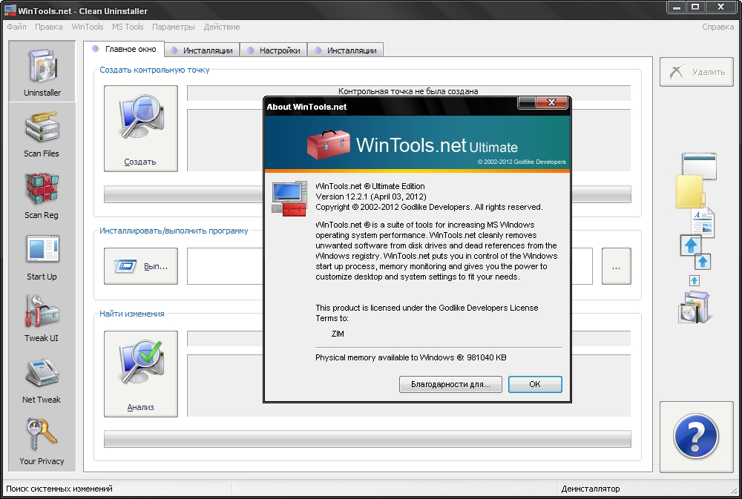Close the About WinTools.net dialog
Image resolution: width=742 pixels, height=499 pixels.
coord(551,102)
